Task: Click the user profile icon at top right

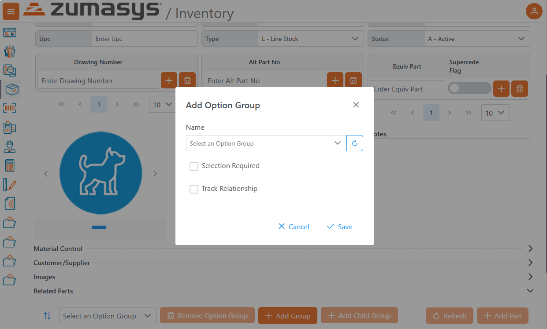Action: (534, 11)
